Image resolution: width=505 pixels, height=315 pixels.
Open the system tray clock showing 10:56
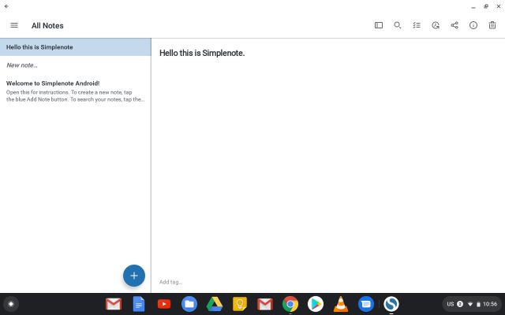[490, 304]
